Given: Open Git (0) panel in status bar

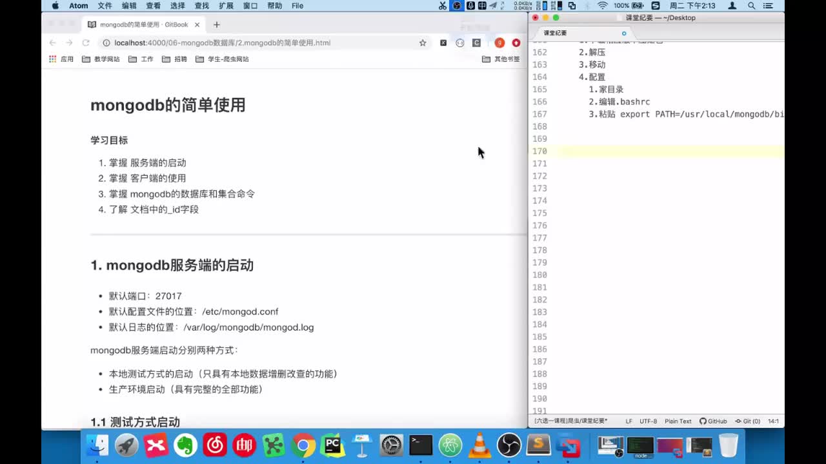Looking at the screenshot, I should coord(747,421).
